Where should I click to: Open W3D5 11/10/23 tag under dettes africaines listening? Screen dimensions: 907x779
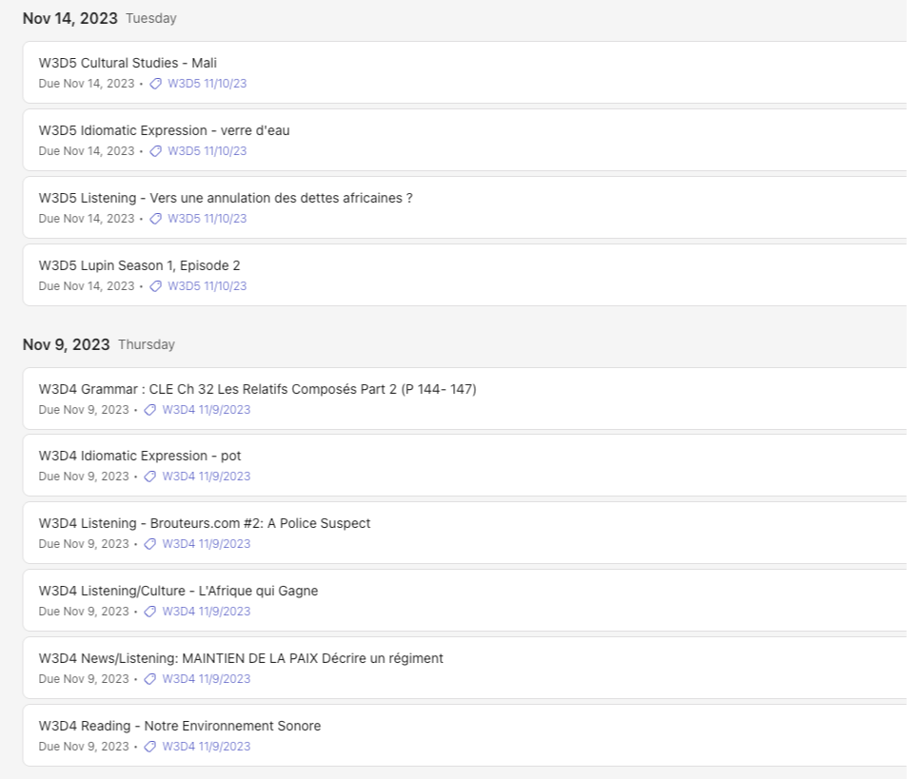click(x=207, y=219)
